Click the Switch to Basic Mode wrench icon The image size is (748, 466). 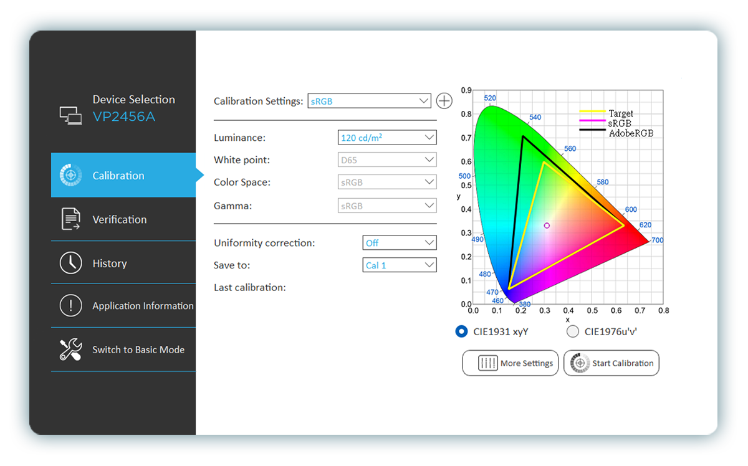coord(70,349)
